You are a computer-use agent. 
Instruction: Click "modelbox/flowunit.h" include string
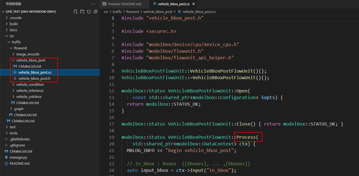coord(175,51)
